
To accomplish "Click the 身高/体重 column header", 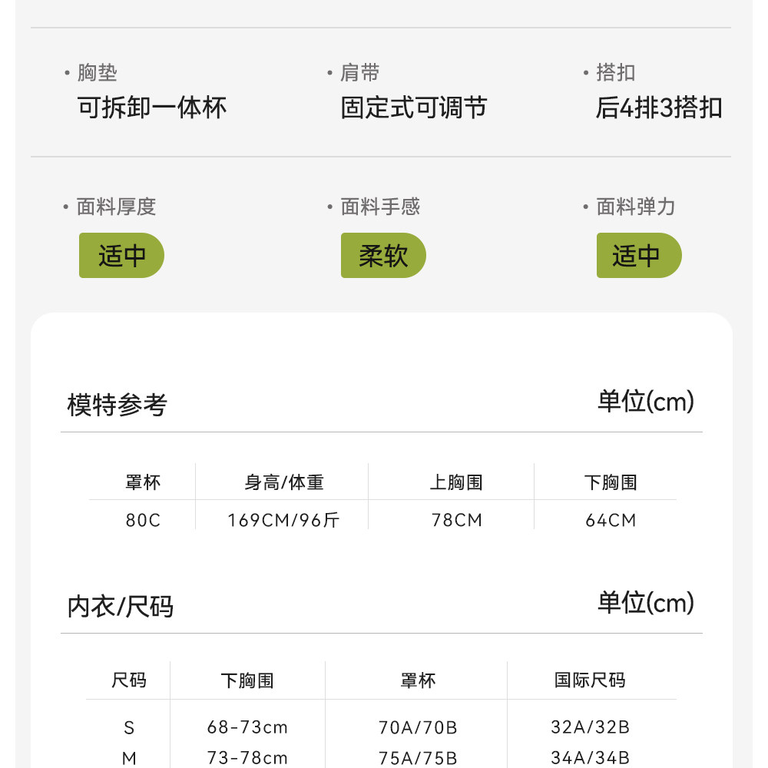I will 283,482.
